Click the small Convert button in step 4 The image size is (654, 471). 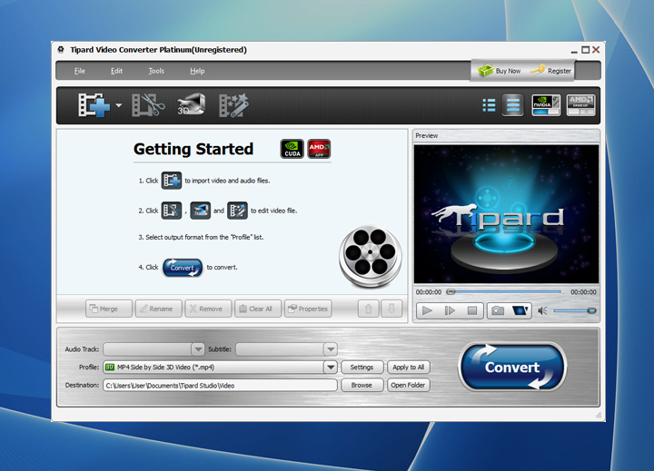(x=183, y=268)
